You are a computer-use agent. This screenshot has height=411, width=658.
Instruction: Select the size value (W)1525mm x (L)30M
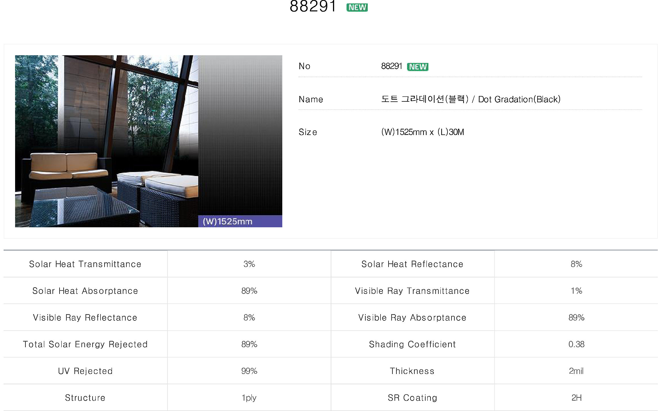tap(422, 132)
